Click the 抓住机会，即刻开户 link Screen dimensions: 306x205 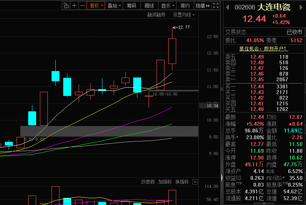coord(264,49)
